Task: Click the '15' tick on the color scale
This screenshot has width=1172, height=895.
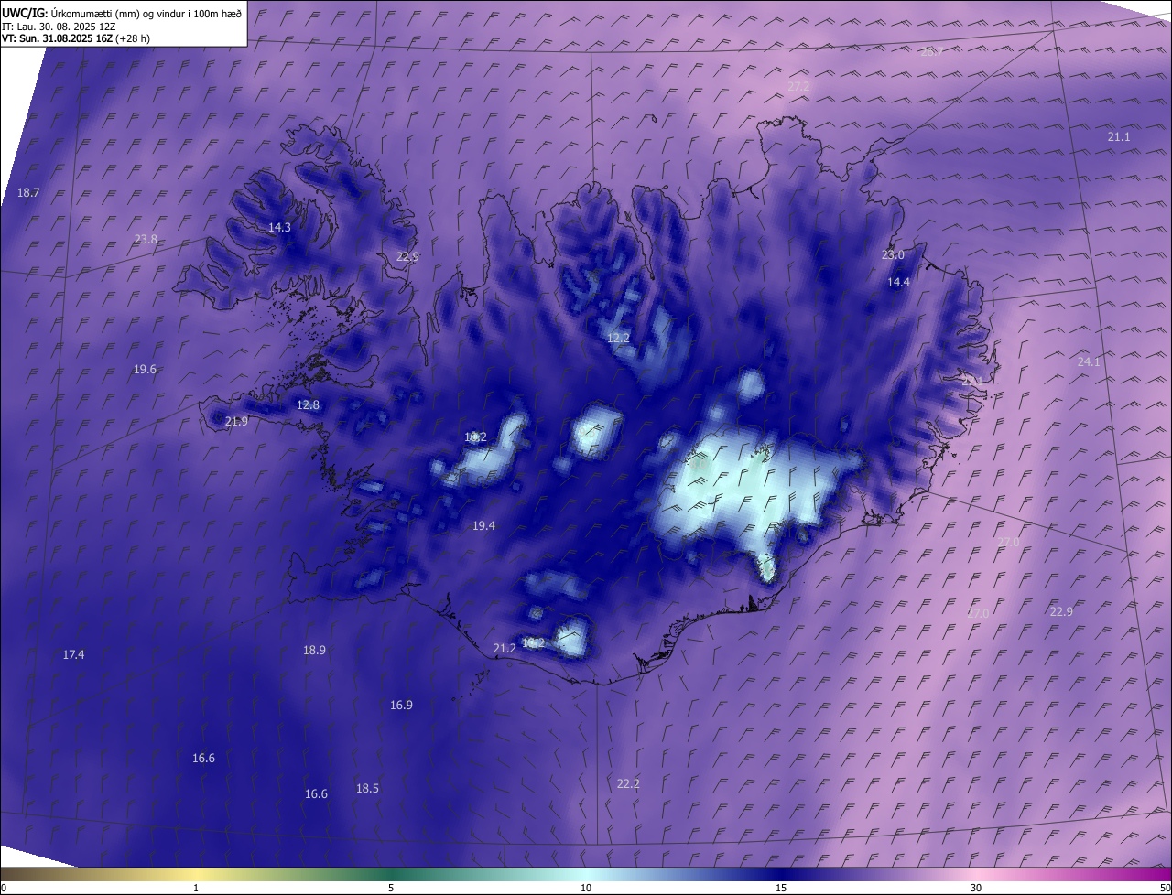Action: pos(781,889)
